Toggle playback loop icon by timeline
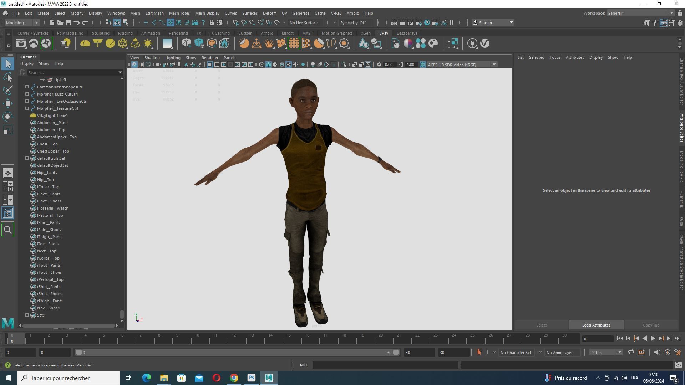Viewport: 685px width, 385px height. click(x=631, y=352)
